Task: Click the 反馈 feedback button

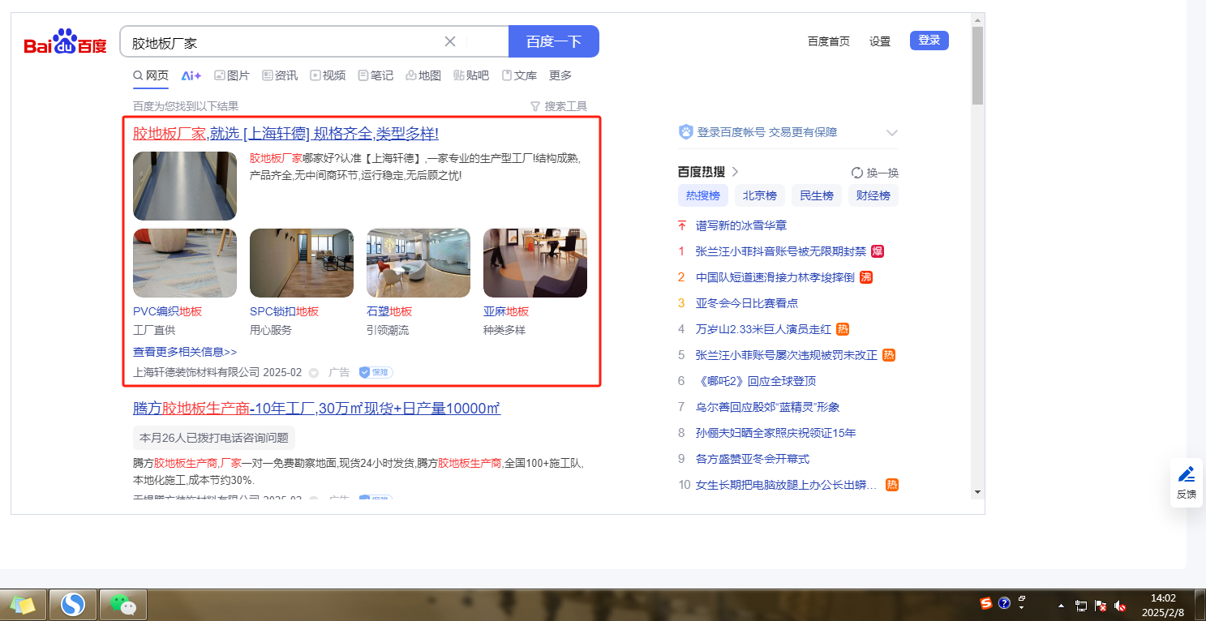Action: point(1186,482)
